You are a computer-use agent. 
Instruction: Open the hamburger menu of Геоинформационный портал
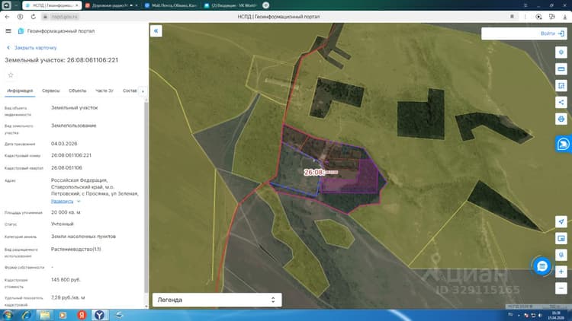pos(8,31)
